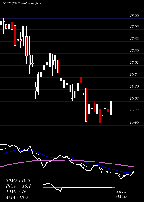144x202 pixels.
Task: Select the 15.77 price level label
Action: [x=134, y=110]
